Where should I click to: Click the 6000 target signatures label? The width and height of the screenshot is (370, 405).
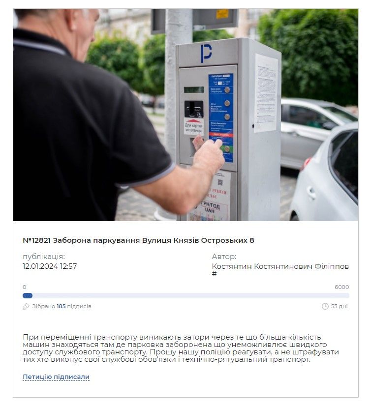[342, 287]
